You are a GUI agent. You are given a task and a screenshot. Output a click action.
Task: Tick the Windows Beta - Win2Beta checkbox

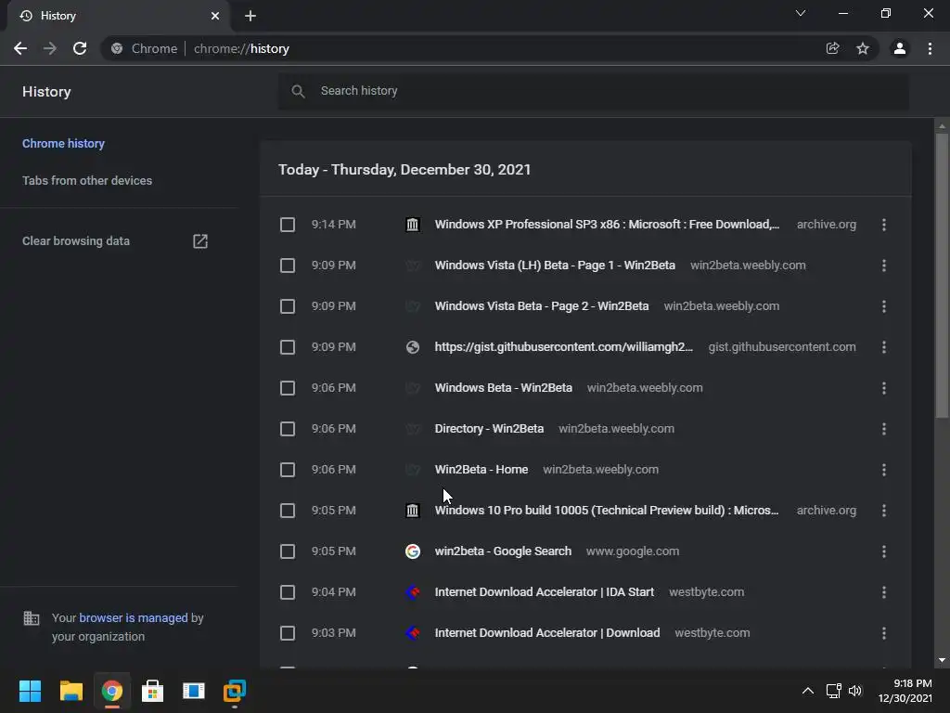coord(288,388)
